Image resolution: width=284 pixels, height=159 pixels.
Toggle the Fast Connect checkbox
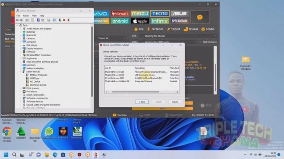(200, 42)
